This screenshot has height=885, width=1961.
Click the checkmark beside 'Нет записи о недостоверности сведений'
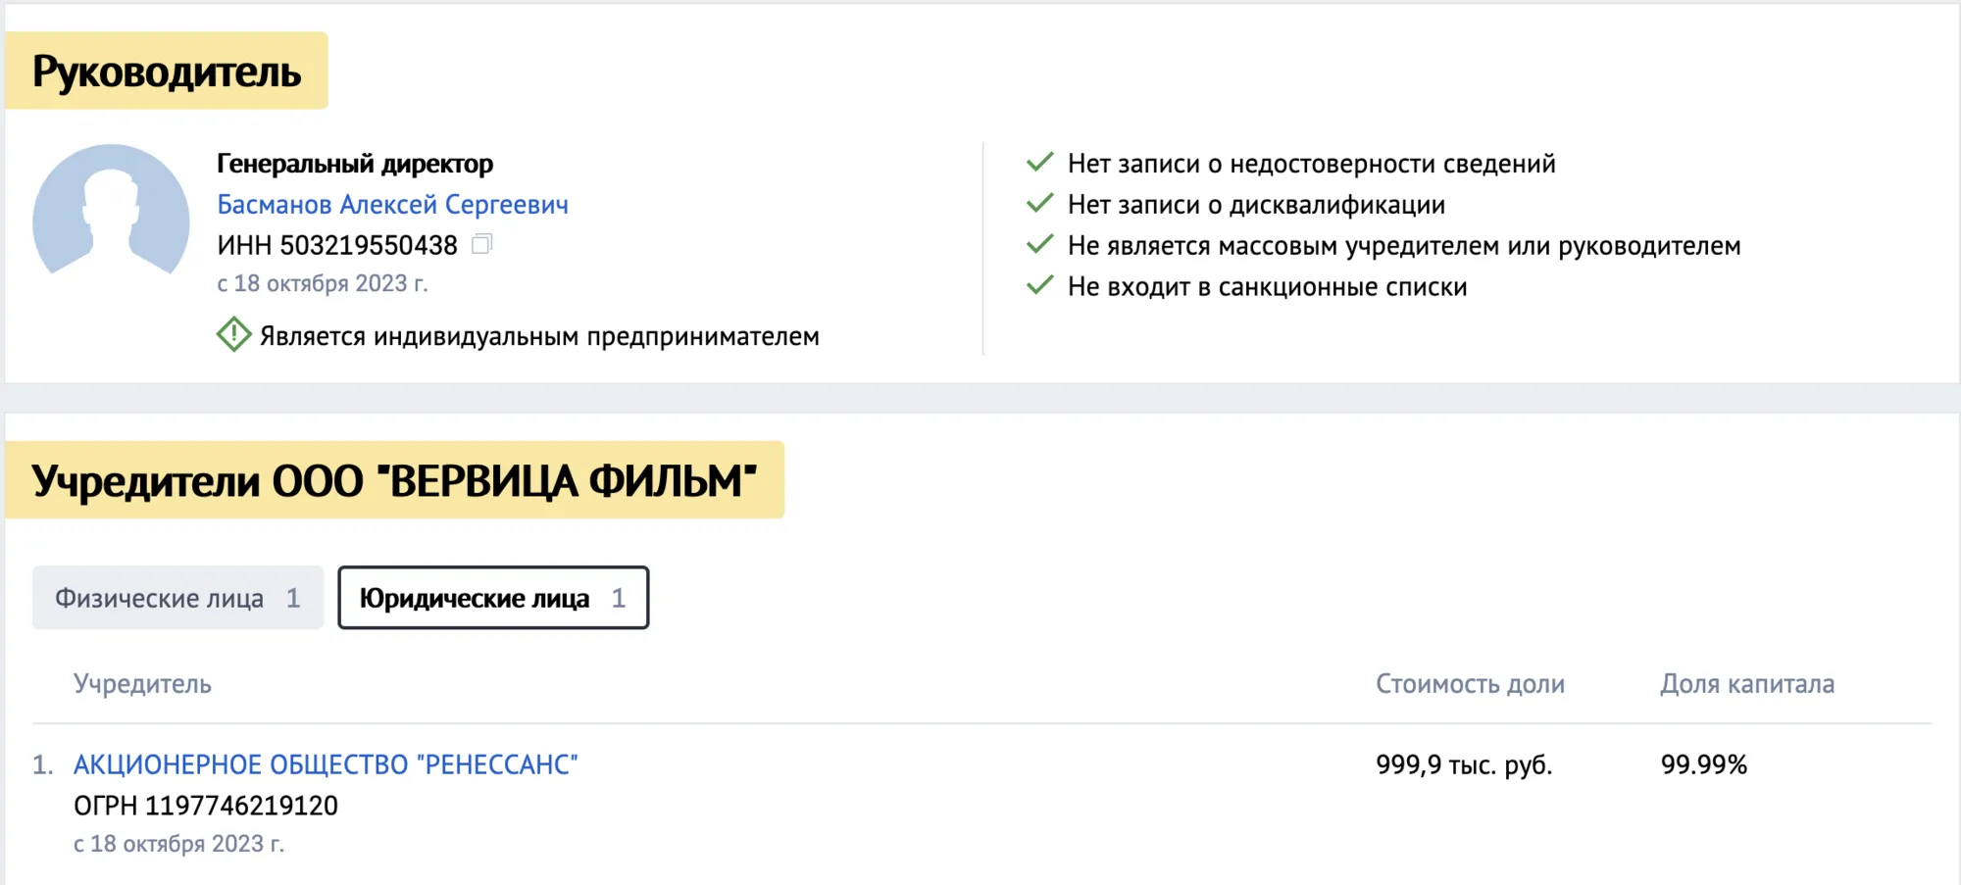click(1037, 164)
